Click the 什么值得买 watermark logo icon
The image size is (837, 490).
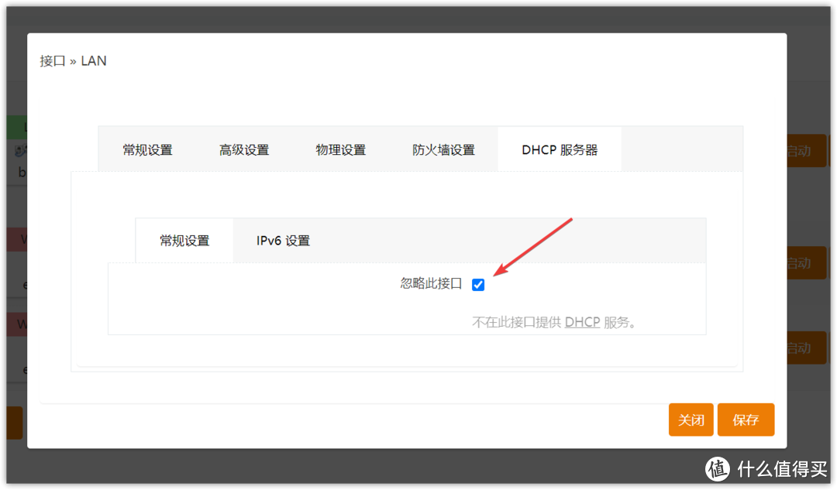[717, 468]
